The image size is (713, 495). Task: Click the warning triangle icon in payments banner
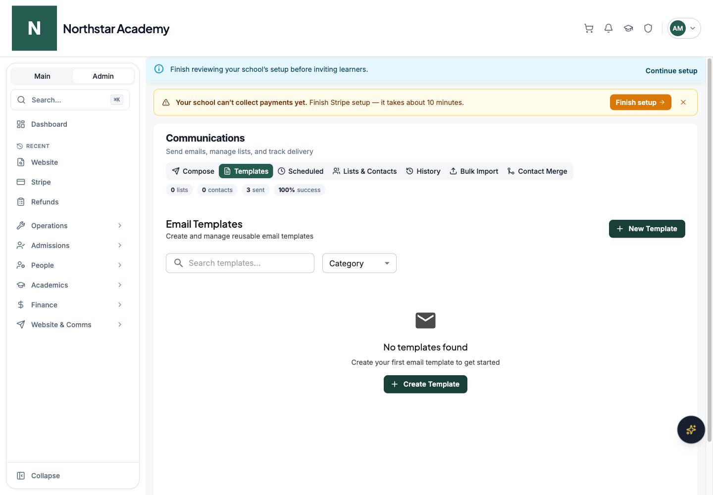click(x=166, y=102)
